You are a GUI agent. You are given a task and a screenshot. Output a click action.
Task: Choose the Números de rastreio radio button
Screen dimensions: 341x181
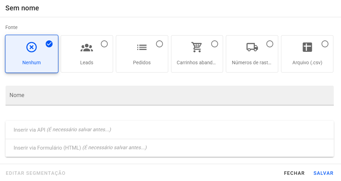pos(270,44)
